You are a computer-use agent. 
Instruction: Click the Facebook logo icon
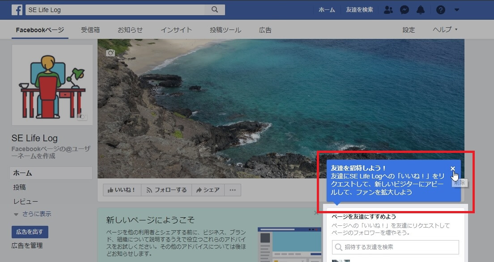pos(17,10)
